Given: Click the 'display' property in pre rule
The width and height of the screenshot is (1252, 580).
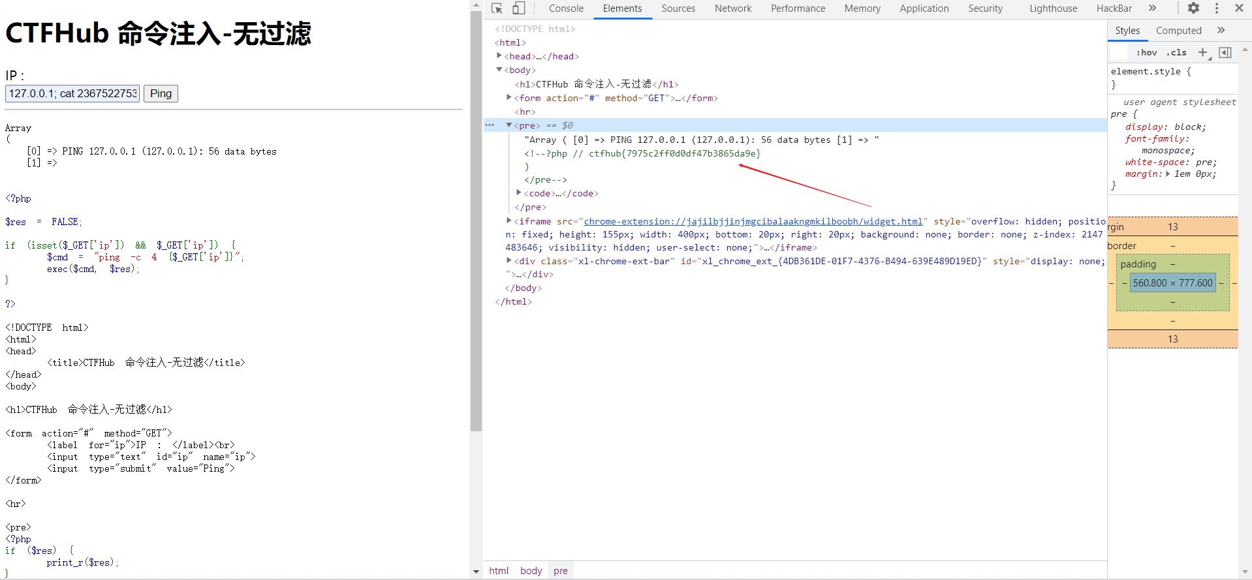Looking at the screenshot, I should click(x=1144, y=127).
